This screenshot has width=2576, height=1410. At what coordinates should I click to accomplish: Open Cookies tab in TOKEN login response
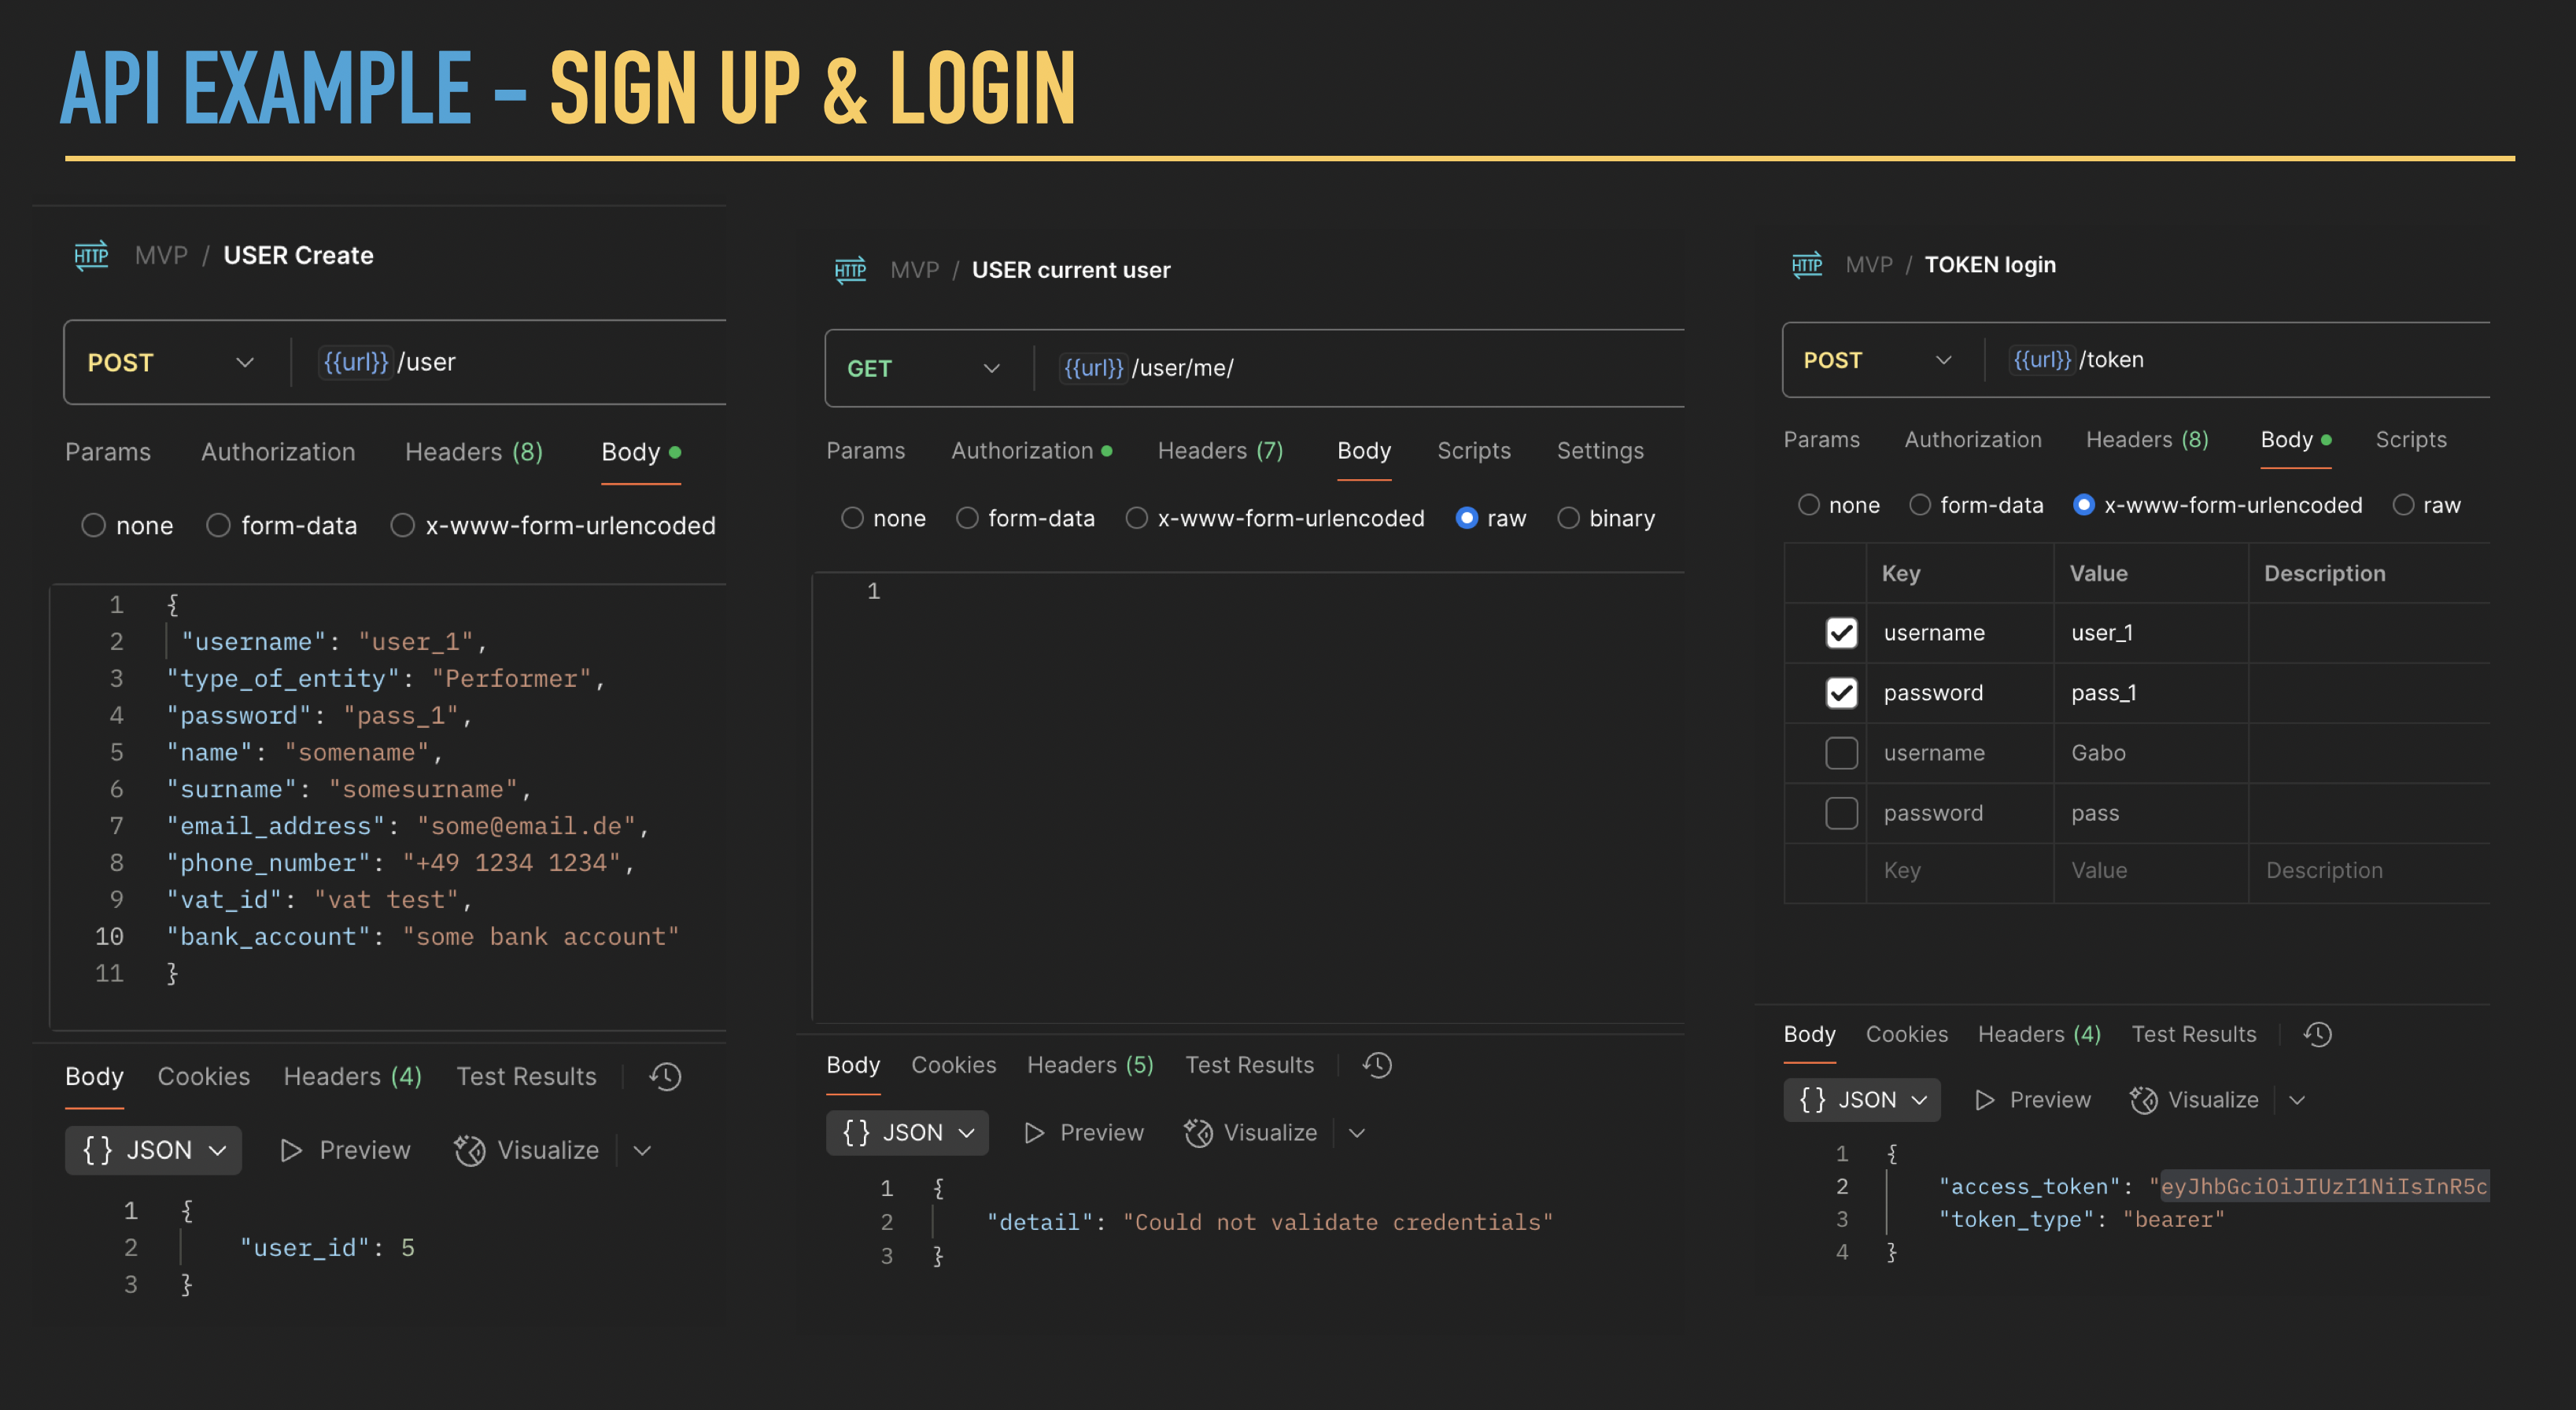pyautogui.click(x=1906, y=1034)
